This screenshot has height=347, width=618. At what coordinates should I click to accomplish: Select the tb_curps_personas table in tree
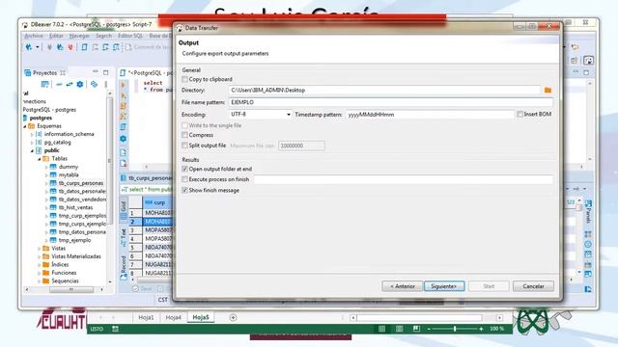(80, 183)
